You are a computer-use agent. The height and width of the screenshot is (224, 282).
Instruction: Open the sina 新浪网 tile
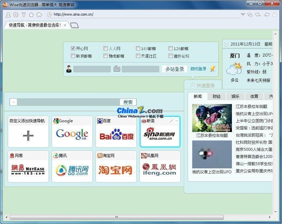coord(160,132)
